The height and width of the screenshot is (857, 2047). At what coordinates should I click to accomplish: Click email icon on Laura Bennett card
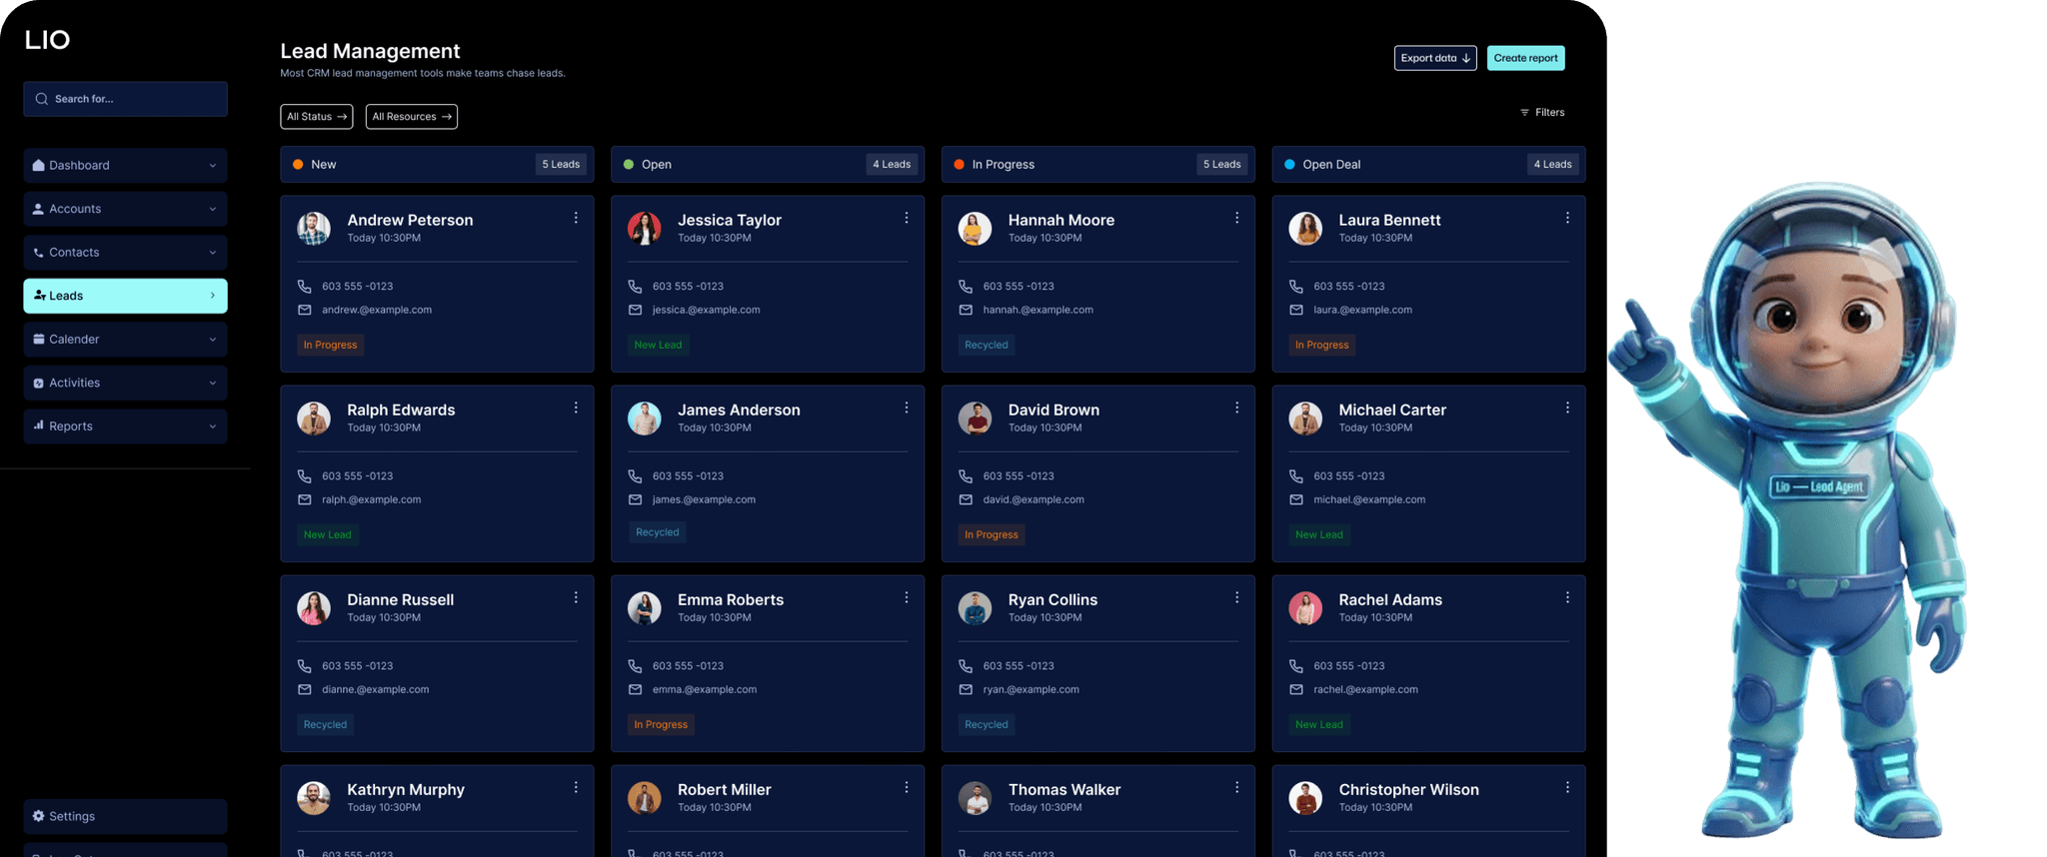point(1296,310)
